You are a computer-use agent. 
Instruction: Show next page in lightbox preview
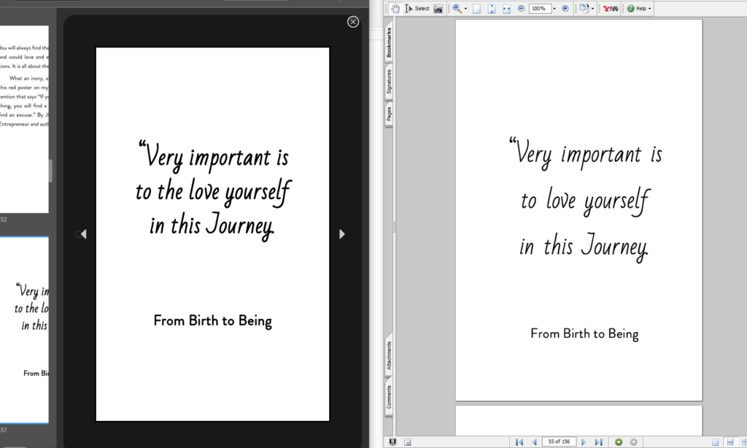pyautogui.click(x=341, y=234)
